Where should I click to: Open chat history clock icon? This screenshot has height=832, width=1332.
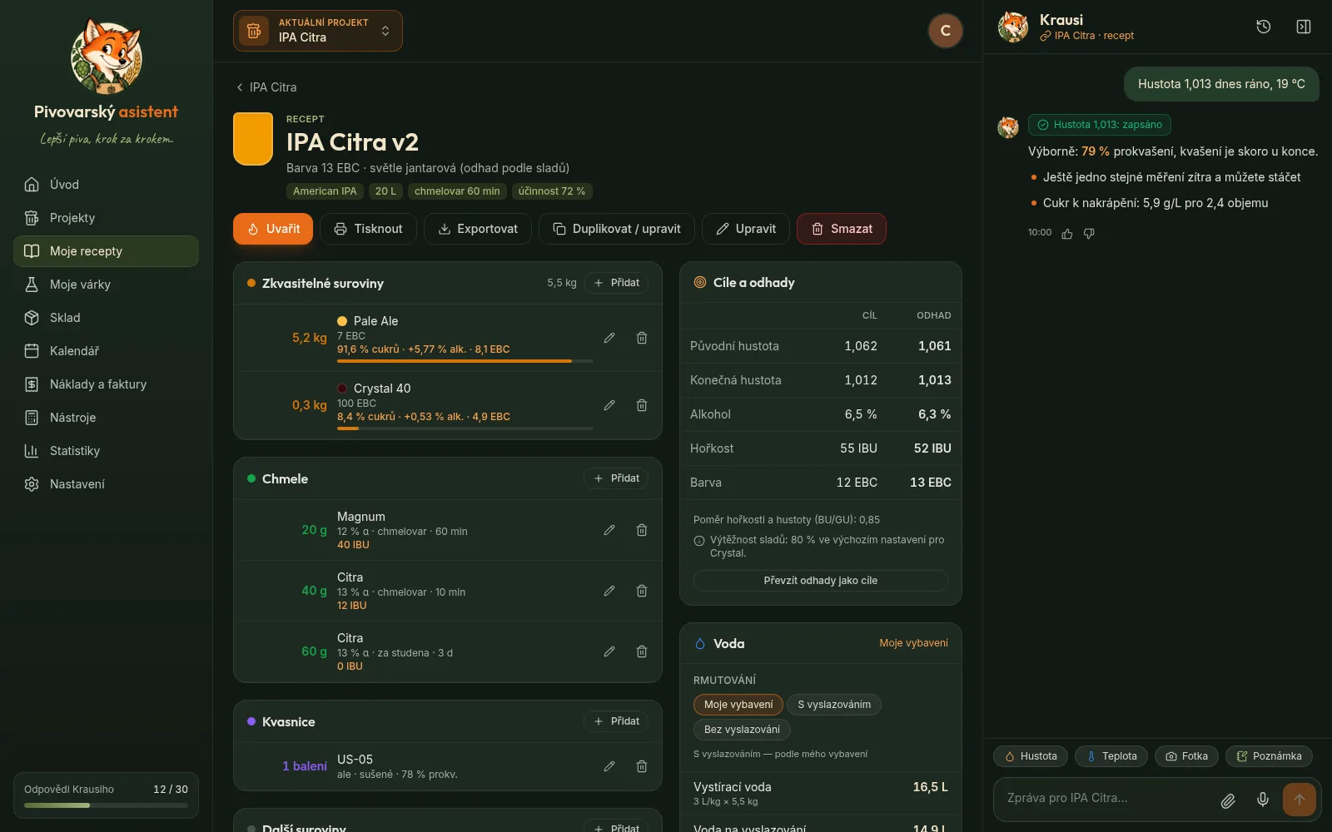point(1263,27)
